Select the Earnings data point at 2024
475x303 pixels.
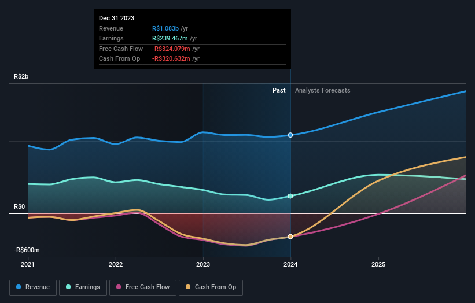(x=290, y=196)
